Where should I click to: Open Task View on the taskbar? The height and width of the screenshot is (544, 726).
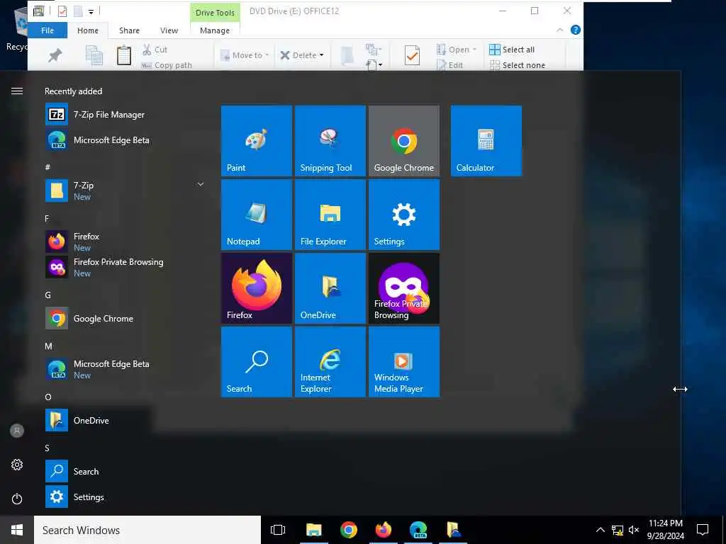tap(278, 530)
